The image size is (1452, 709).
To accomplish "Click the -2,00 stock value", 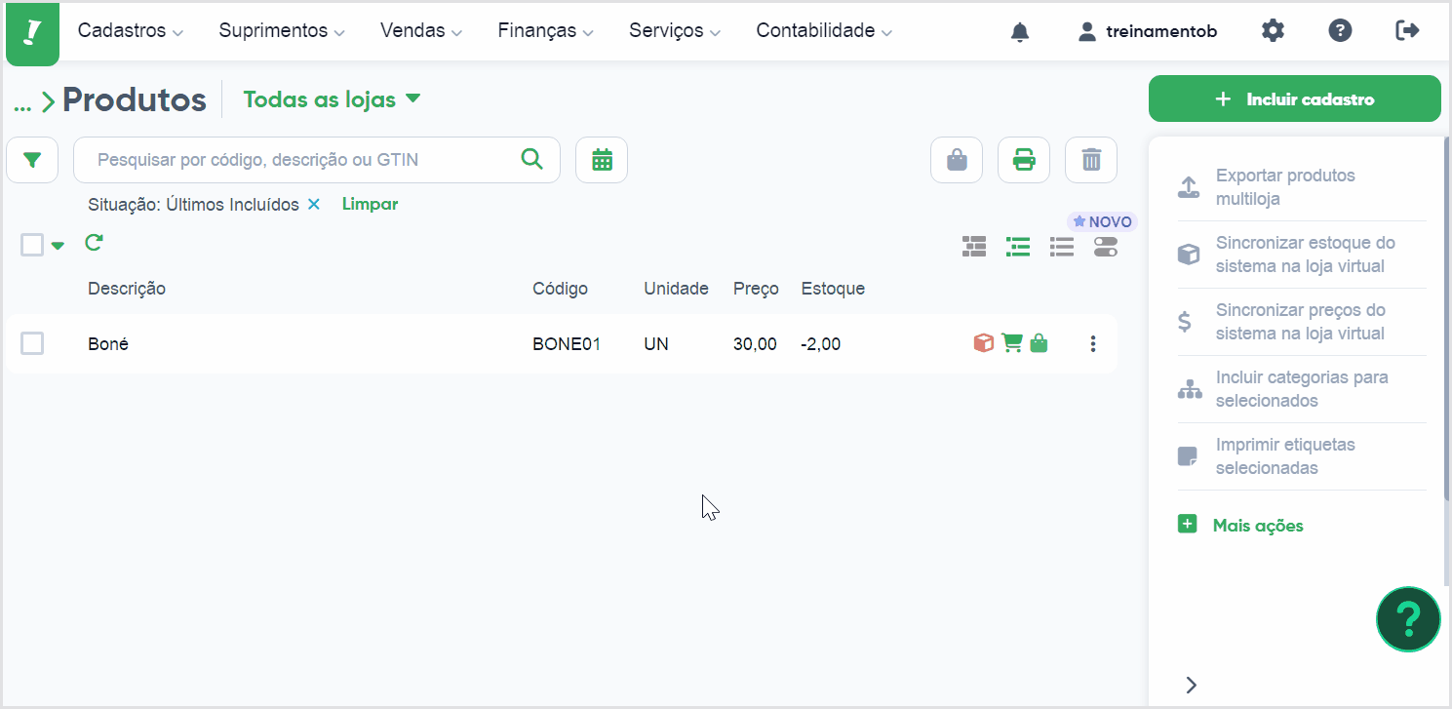I will pyautogui.click(x=821, y=344).
